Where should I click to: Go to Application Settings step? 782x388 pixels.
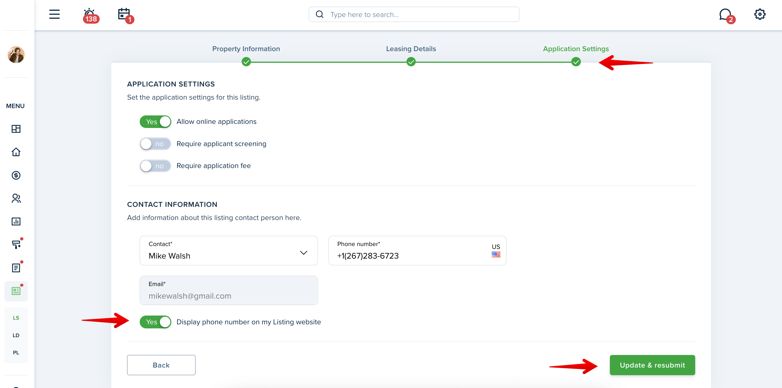point(576,49)
